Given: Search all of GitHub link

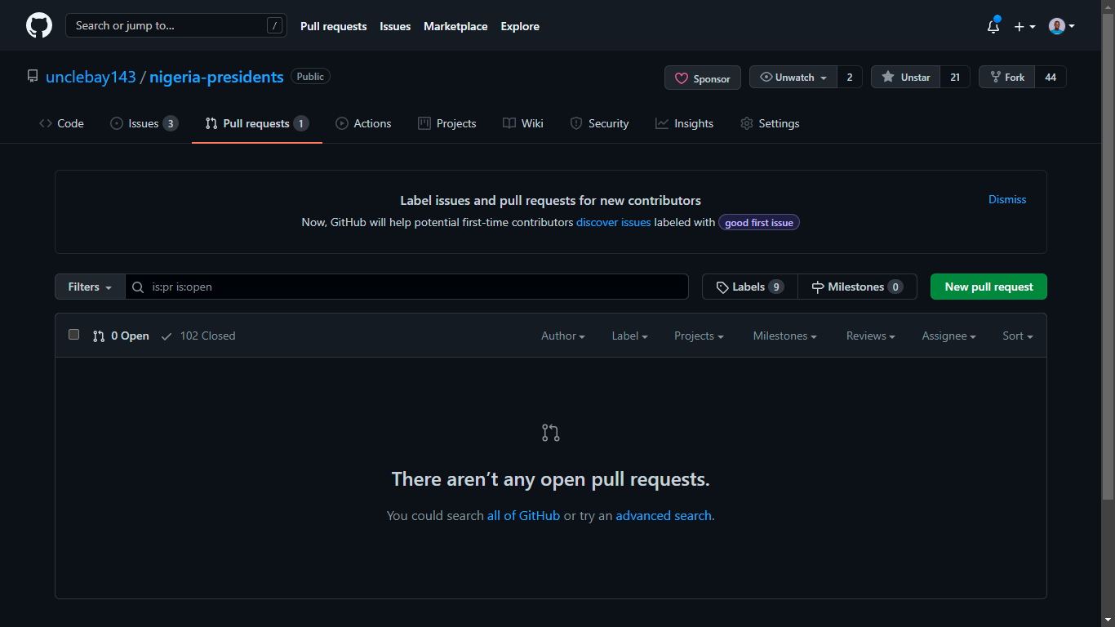Looking at the screenshot, I should point(523,515).
